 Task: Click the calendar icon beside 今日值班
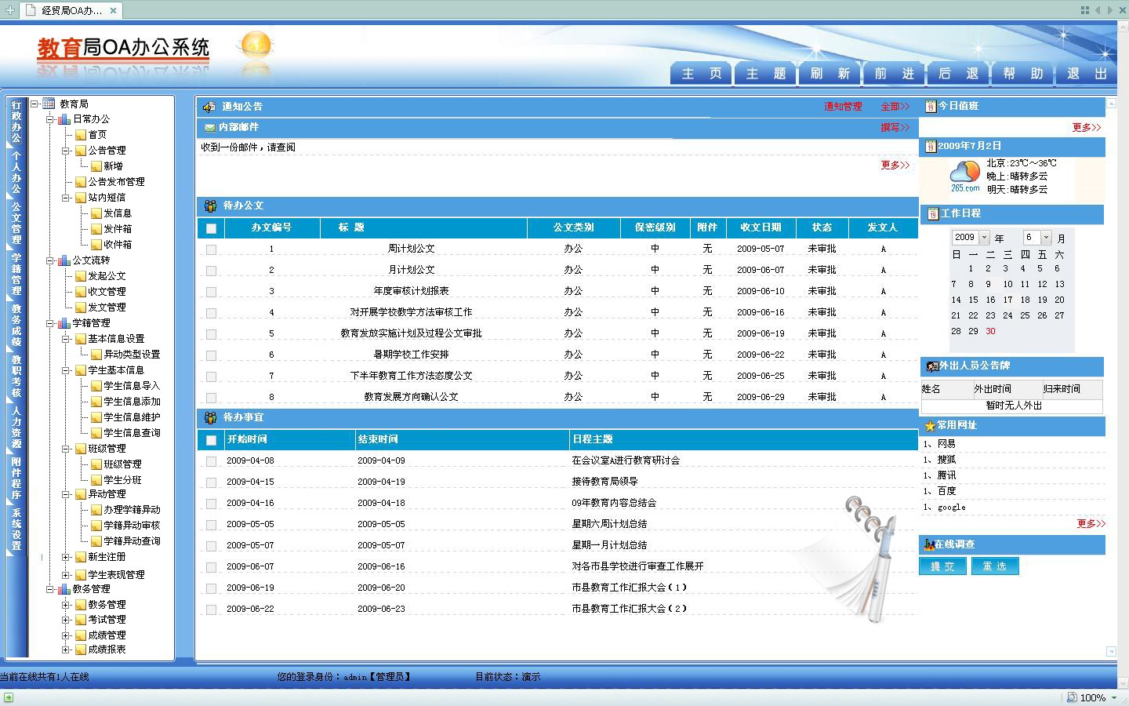[931, 107]
